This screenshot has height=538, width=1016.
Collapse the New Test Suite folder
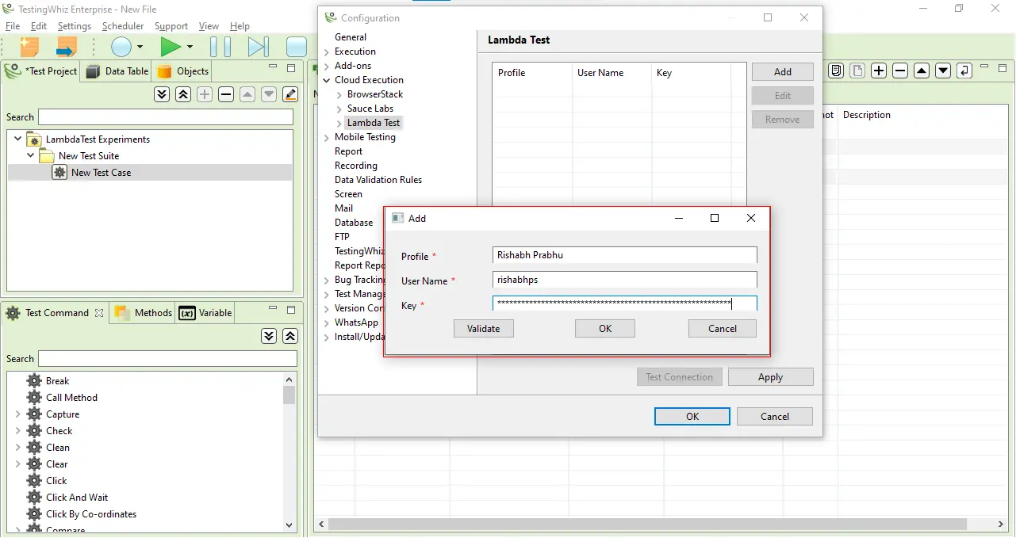coord(30,155)
